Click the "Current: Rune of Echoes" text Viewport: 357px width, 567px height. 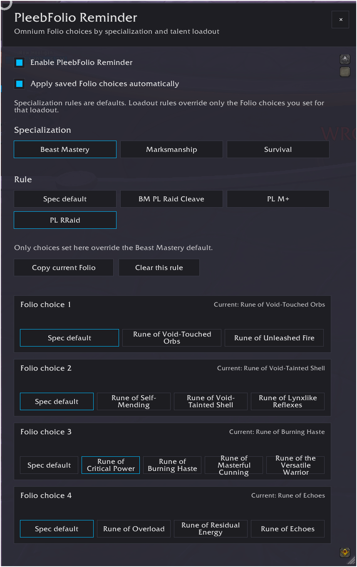[288, 495]
